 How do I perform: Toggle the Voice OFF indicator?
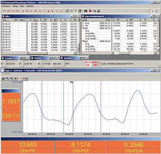coord(95,64)
